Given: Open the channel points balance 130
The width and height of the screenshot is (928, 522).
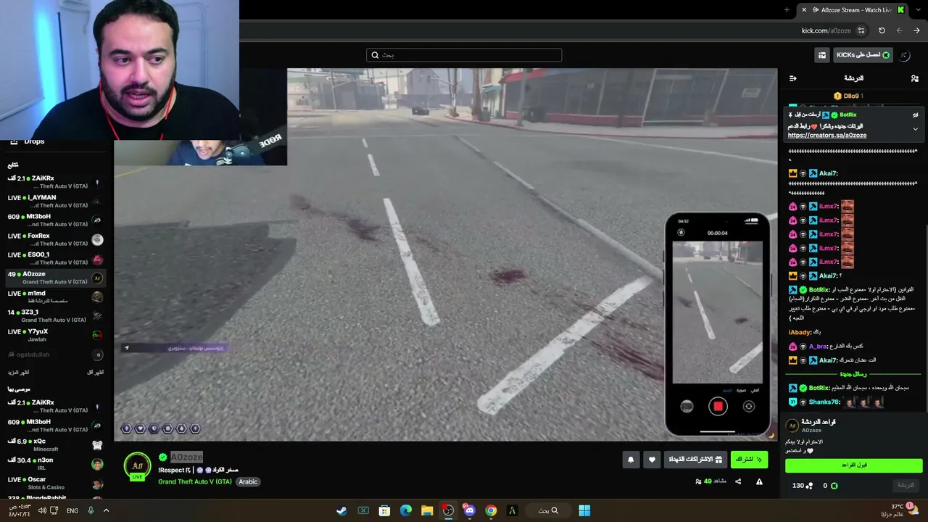Looking at the screenshot, I should [x=802, y=485].
